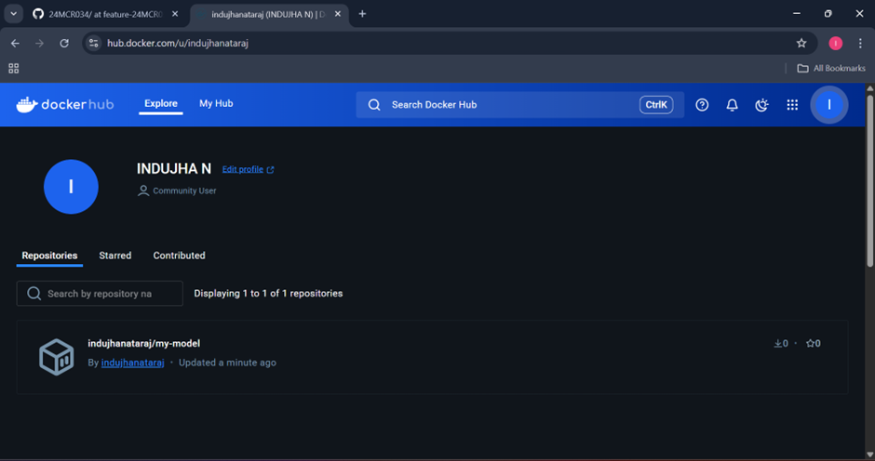
Task: Open the Chrome profile avatar
Action: [835, 43]
